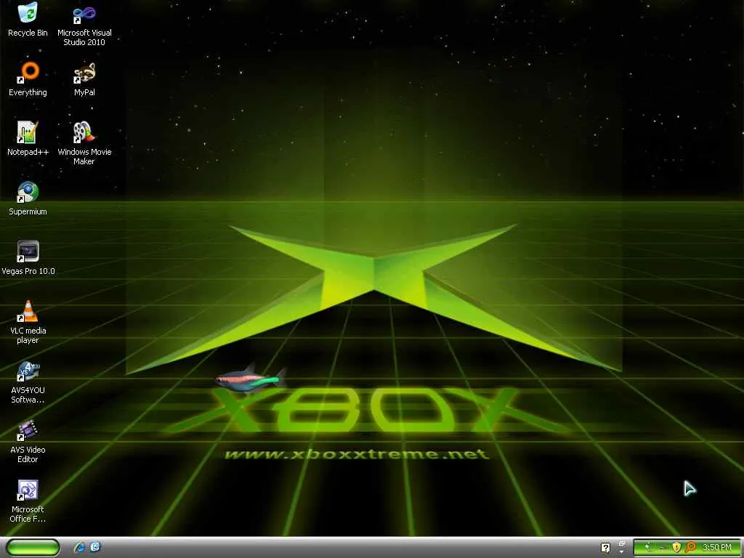This screenshot has width=744, height=558.
Task: Click the safely remove hardware tray icon
Action: [664, 548]
